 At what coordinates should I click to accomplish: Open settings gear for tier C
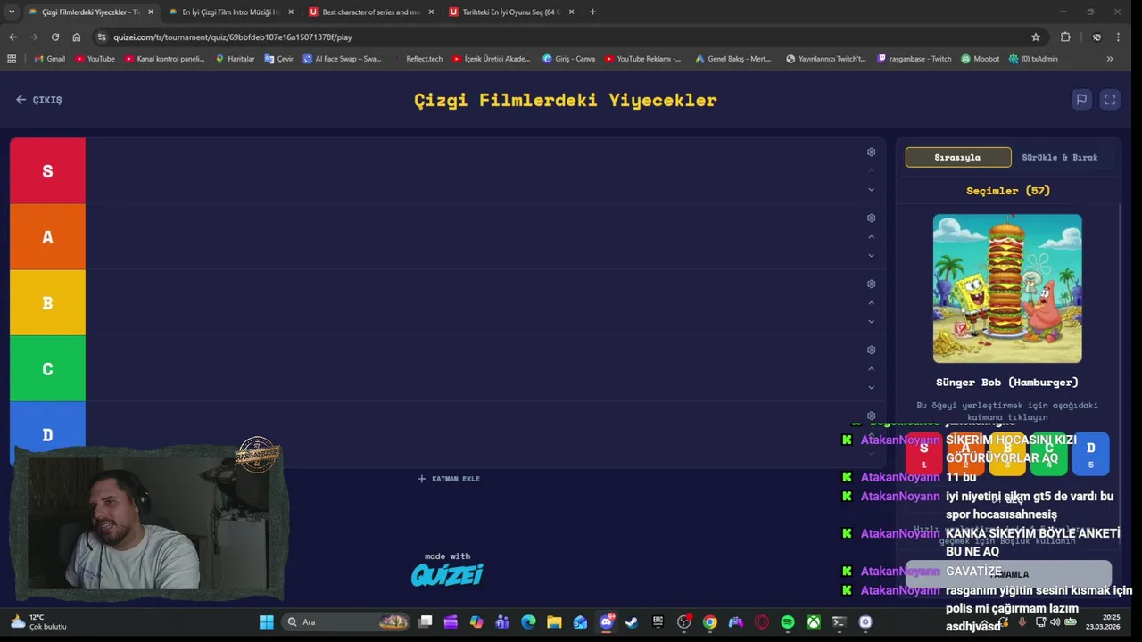pos(871,350)
